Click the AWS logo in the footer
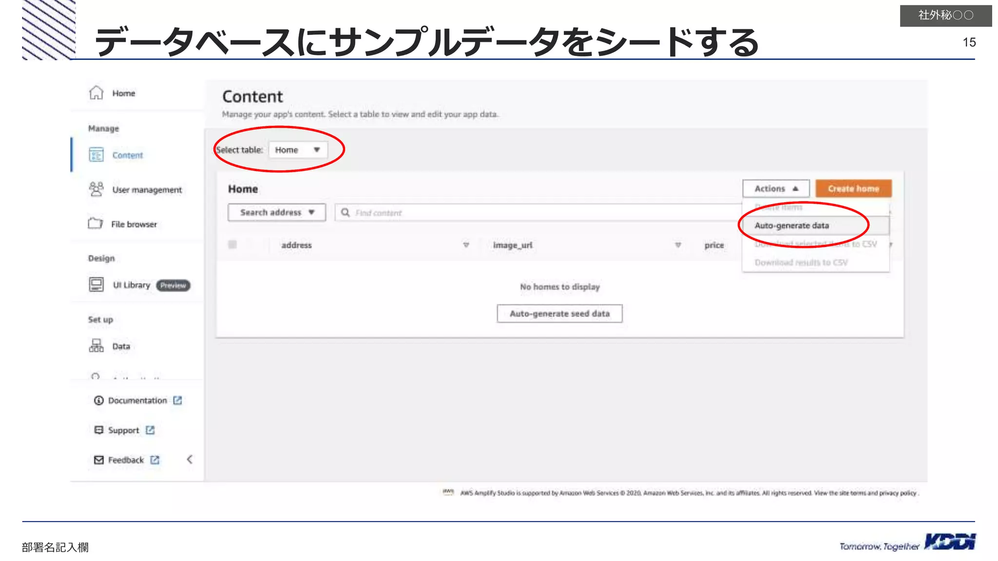The image size is (998, 561). [448, 492]
